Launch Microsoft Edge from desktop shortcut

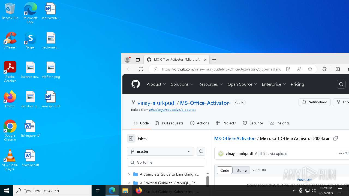pos(30,13)
